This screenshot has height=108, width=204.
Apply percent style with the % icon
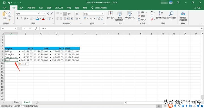point(91,19)
